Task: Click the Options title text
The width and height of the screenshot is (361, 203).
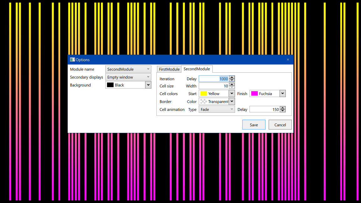Action: [x=83, y=60]
